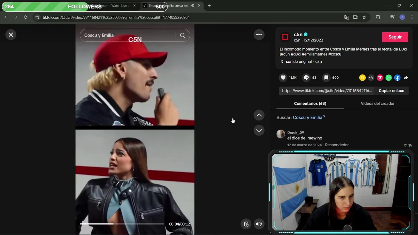
Task: Open the c5n profile avatar
Action: tap(285, 37)
